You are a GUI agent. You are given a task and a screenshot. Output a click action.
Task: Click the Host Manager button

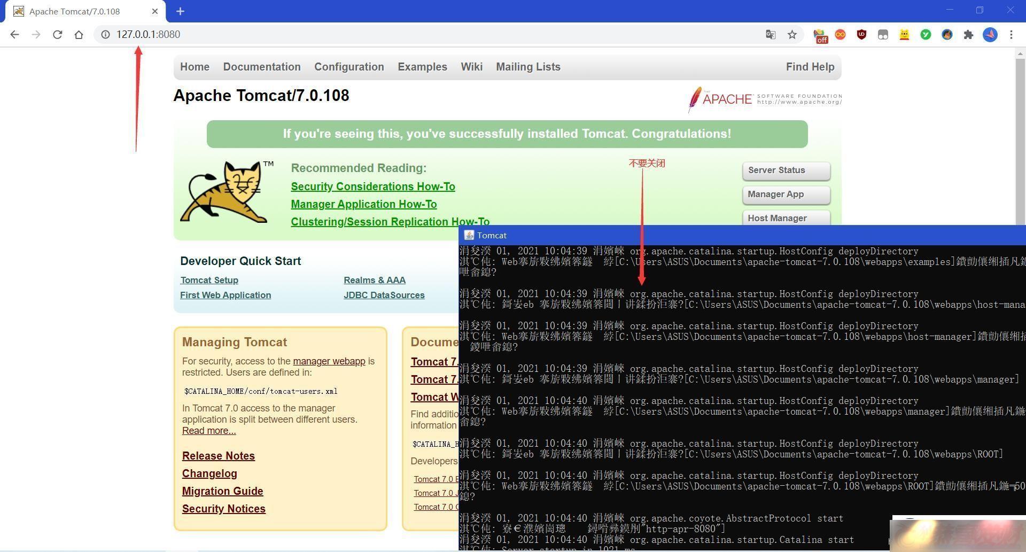[x=786, y=217]
